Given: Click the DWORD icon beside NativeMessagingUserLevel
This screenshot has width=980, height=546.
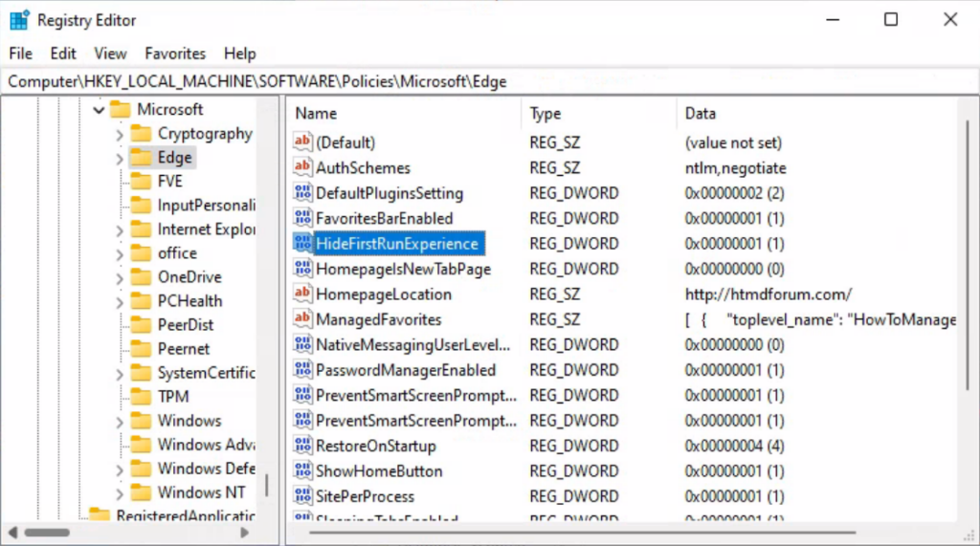Looking at the screenshot, I should pyautogui.click(x=302, y=344).
